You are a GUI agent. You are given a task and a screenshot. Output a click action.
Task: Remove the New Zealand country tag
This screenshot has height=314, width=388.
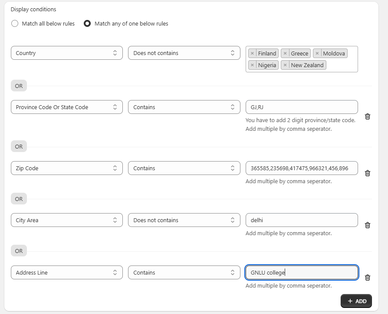pos(285,65)
